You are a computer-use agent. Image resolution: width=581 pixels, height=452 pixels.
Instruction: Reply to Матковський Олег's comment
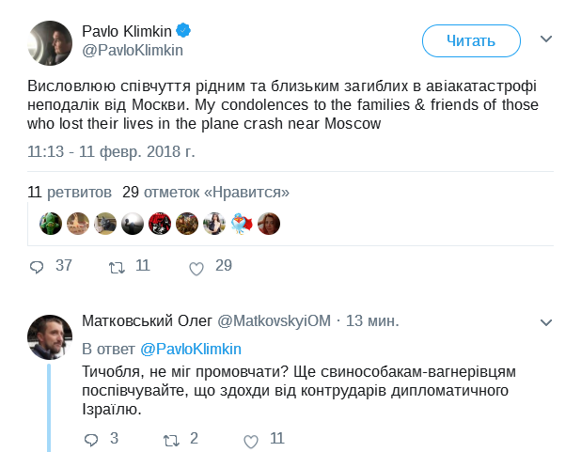[91, 439]
